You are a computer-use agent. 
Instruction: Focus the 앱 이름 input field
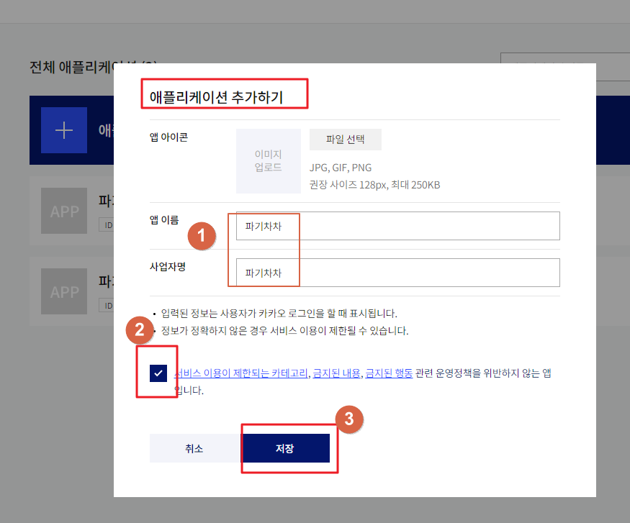coord(397,226)
